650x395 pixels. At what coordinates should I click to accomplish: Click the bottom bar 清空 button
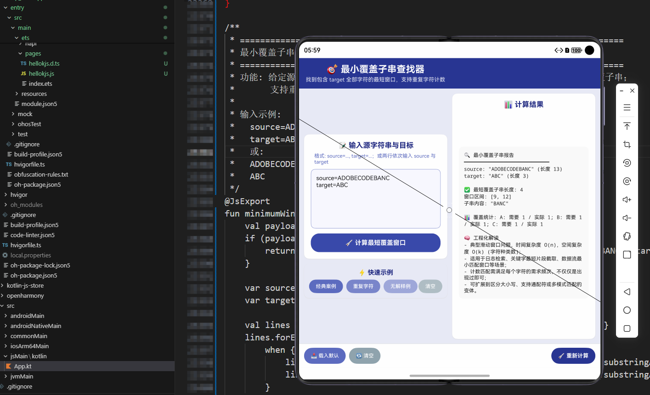tap(365, 356)
